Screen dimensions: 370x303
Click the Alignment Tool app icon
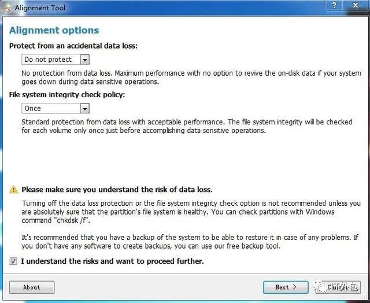click(7, 8)
